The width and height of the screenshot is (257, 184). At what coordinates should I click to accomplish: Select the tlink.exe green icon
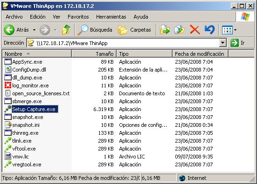(x=8, y=141)
